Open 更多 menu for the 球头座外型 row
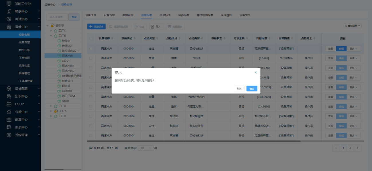Screen dimensions: 372x171 coord(354,126)
